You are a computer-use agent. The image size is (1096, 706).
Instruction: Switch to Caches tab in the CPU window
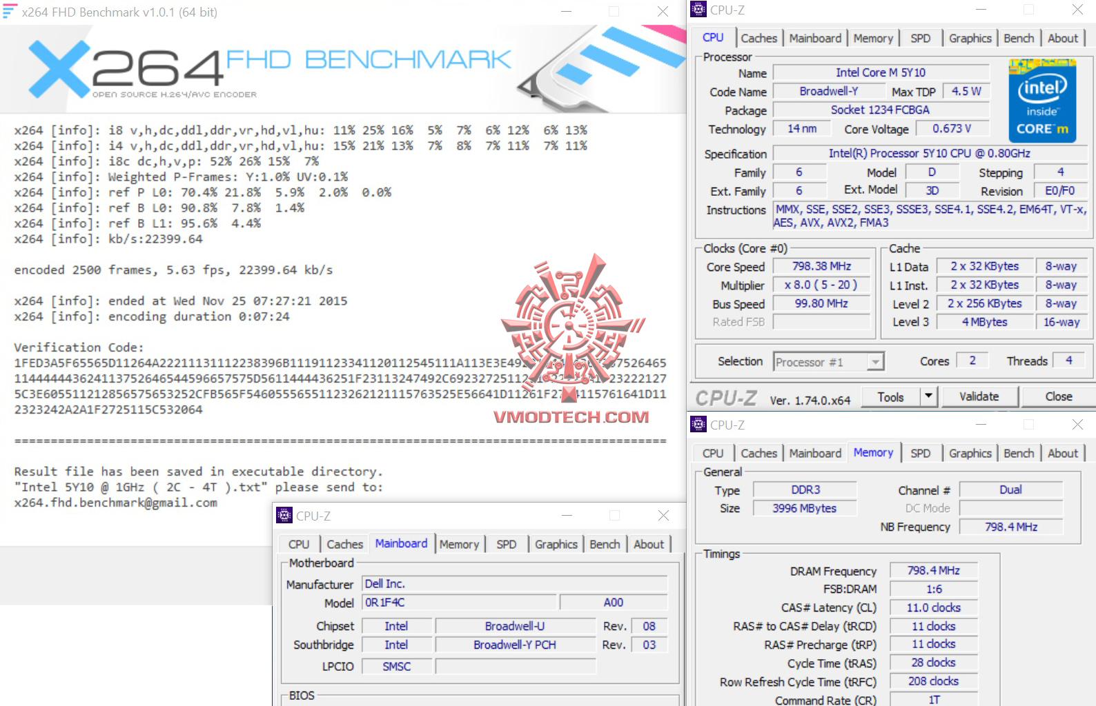[x=759, y=39]
